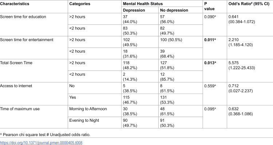Select the Screen time for education row label
The width and height of the screenshot is (273, 145).
[x=23, y=17]
